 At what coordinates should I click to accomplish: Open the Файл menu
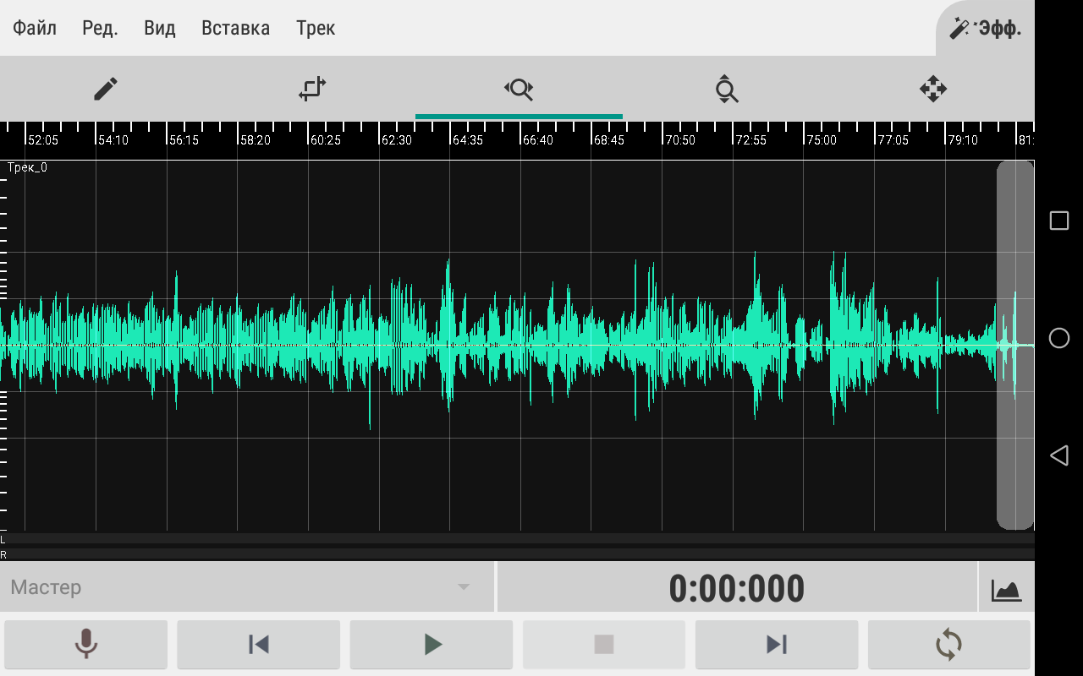pyautogui.click(x=35, y=28)
